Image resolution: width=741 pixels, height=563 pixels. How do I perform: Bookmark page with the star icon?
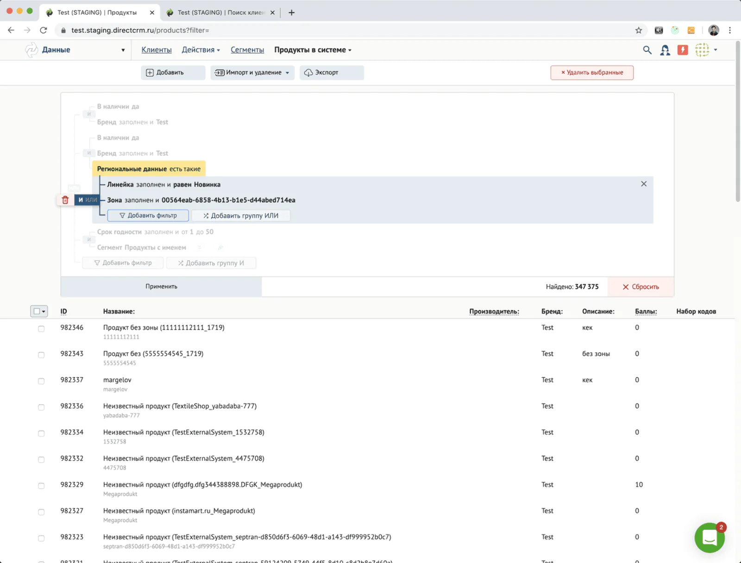639,30
